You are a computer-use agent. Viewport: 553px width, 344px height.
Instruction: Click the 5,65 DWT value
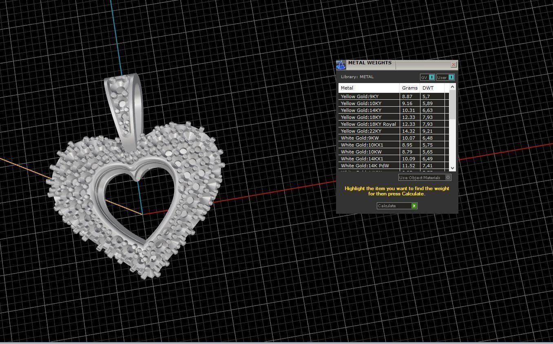click(x=427, y=152)
